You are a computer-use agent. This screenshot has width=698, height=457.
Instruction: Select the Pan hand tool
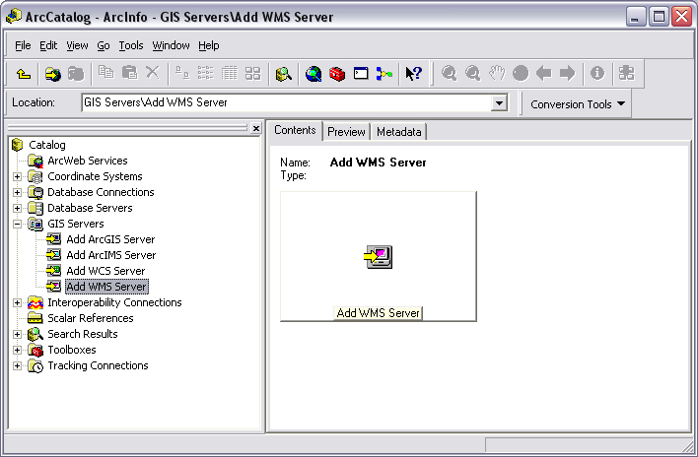tap(497, 73)
